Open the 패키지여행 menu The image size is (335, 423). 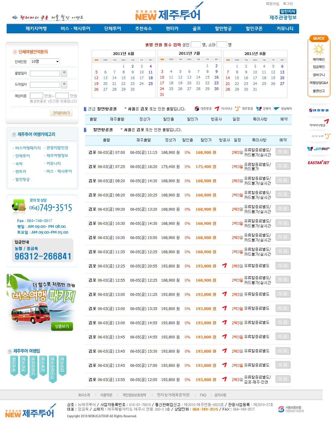coord(36,28)
